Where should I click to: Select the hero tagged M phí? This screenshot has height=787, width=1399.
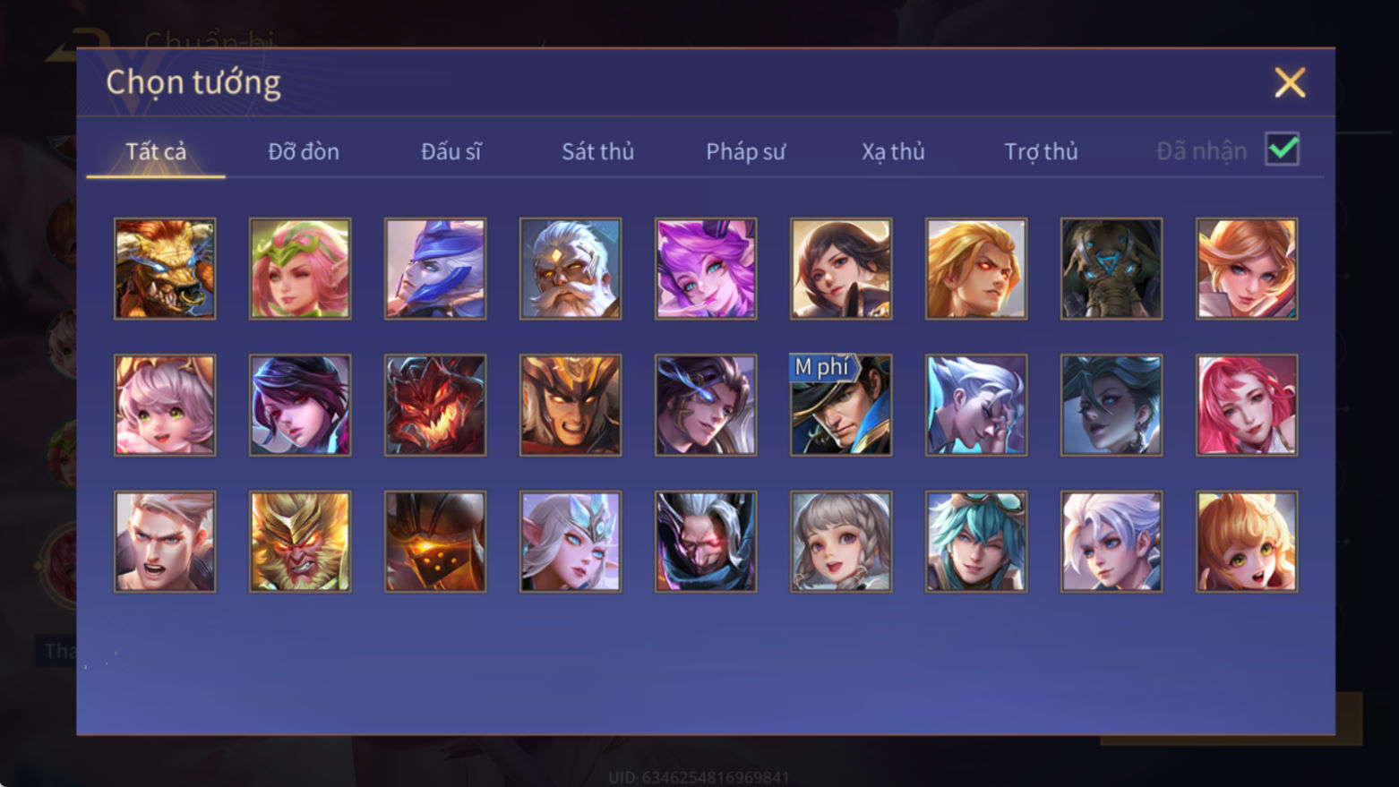pyautogui.click(x=841, y=405)
